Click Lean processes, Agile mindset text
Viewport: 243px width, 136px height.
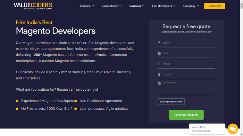pos(104,109)
